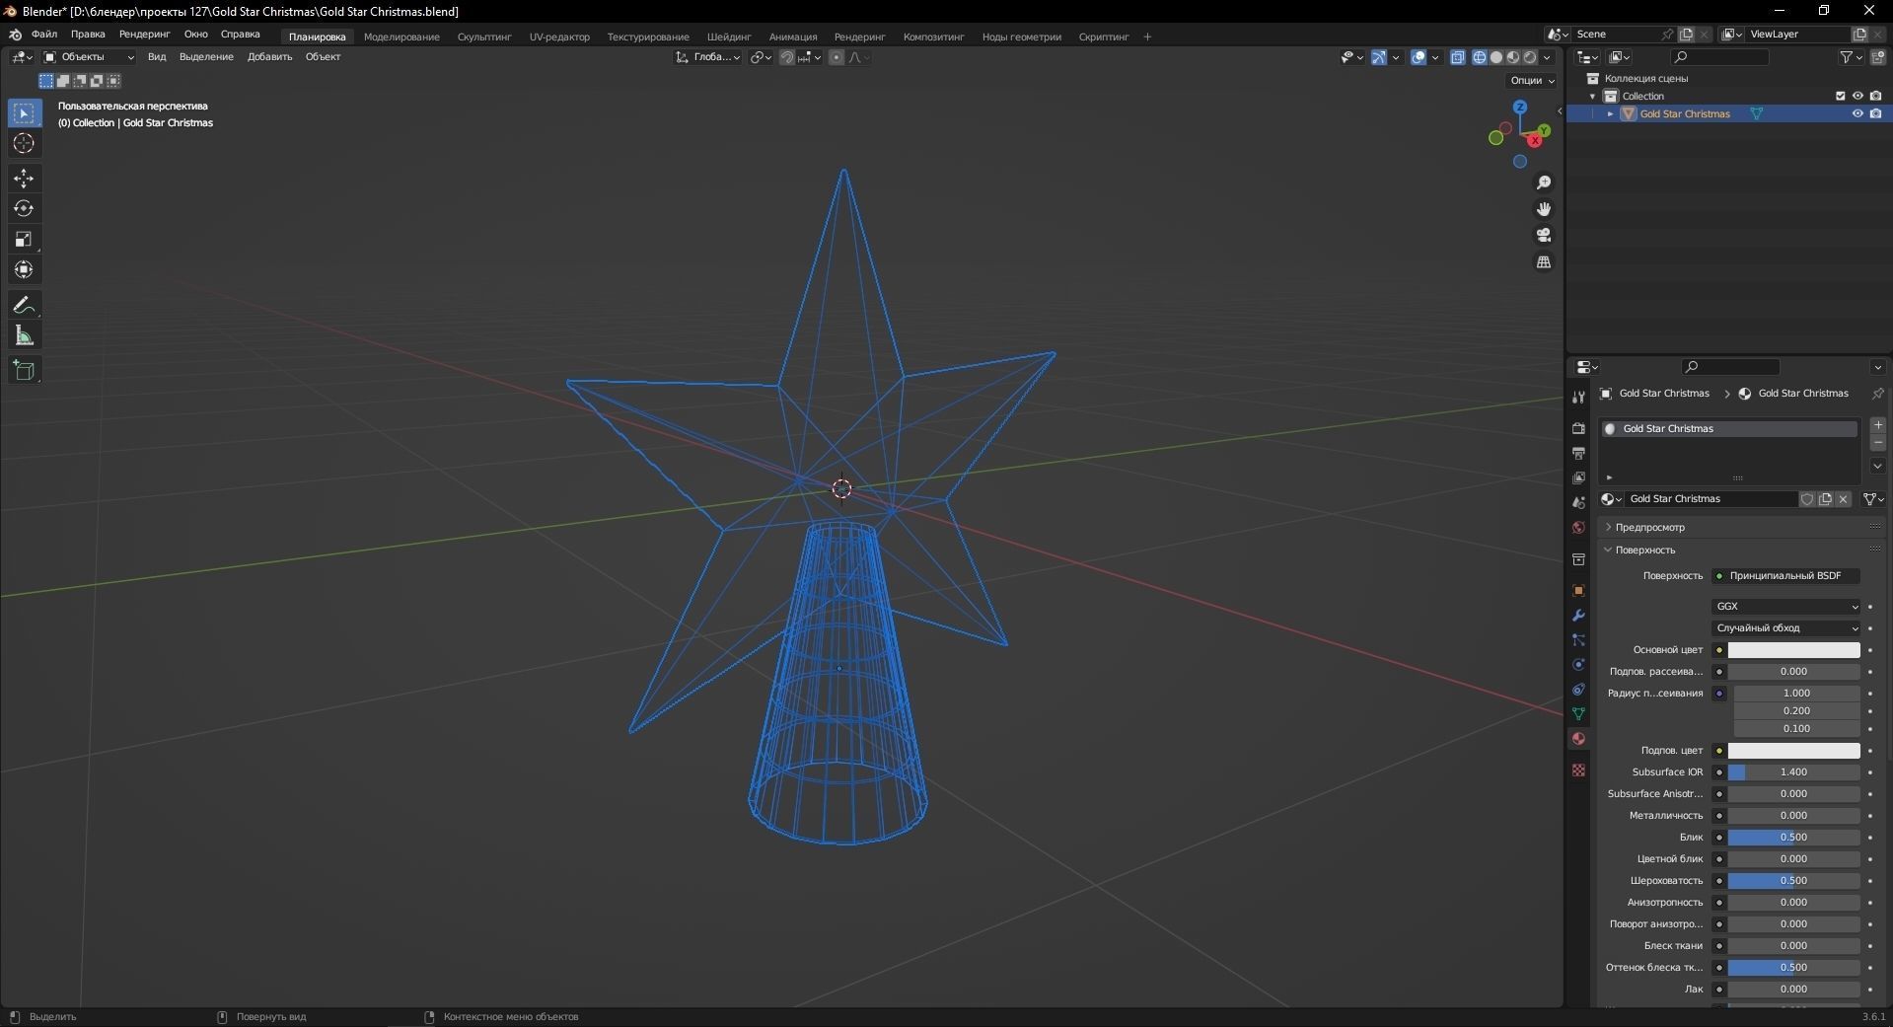1893x1027 pixels.
Task: Click the "Шероховатость" slider
Action: [1793, 880]
